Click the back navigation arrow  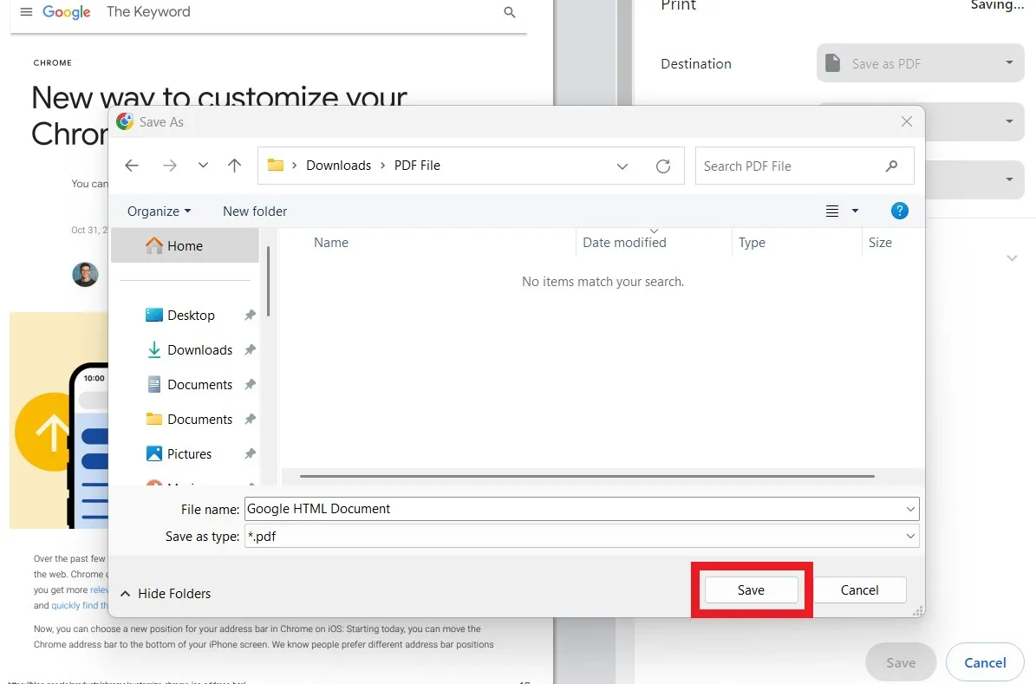[x=132, y=165]
